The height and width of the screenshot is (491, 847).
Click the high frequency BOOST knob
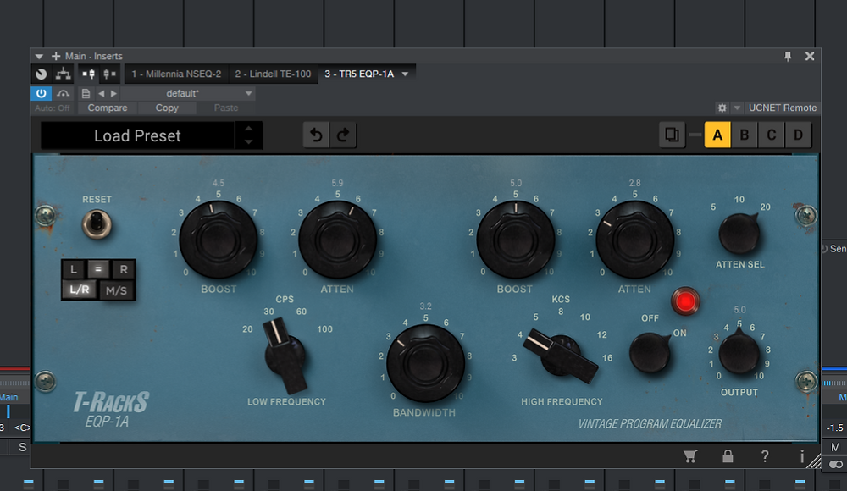[515, 240]
